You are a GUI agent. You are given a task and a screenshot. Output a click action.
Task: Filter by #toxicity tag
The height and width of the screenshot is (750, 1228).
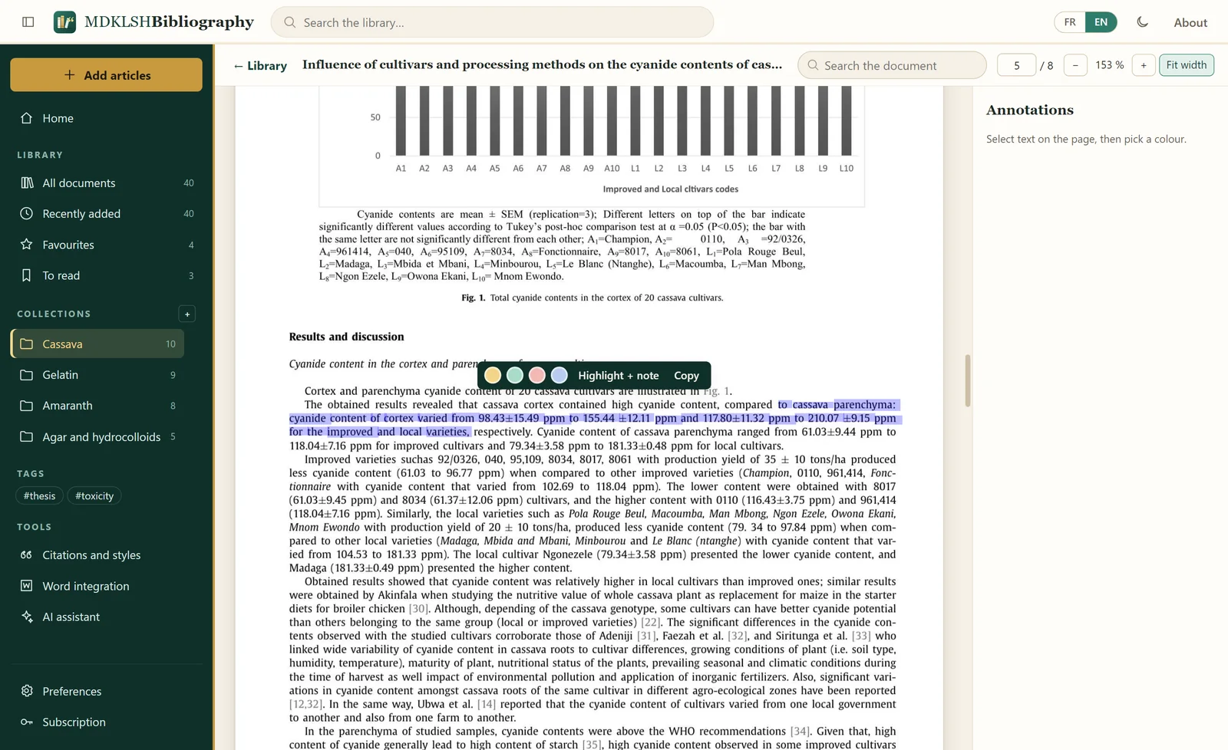(x=94, y=495)
